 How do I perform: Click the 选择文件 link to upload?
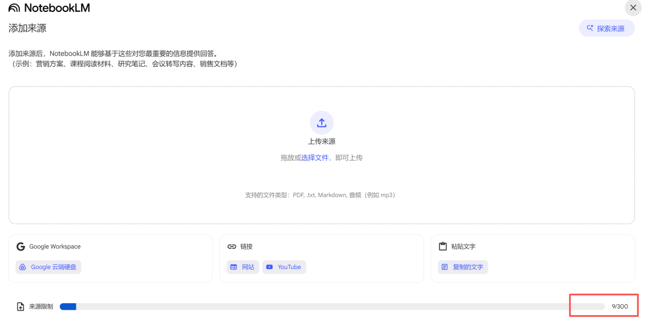coord(315,158)
